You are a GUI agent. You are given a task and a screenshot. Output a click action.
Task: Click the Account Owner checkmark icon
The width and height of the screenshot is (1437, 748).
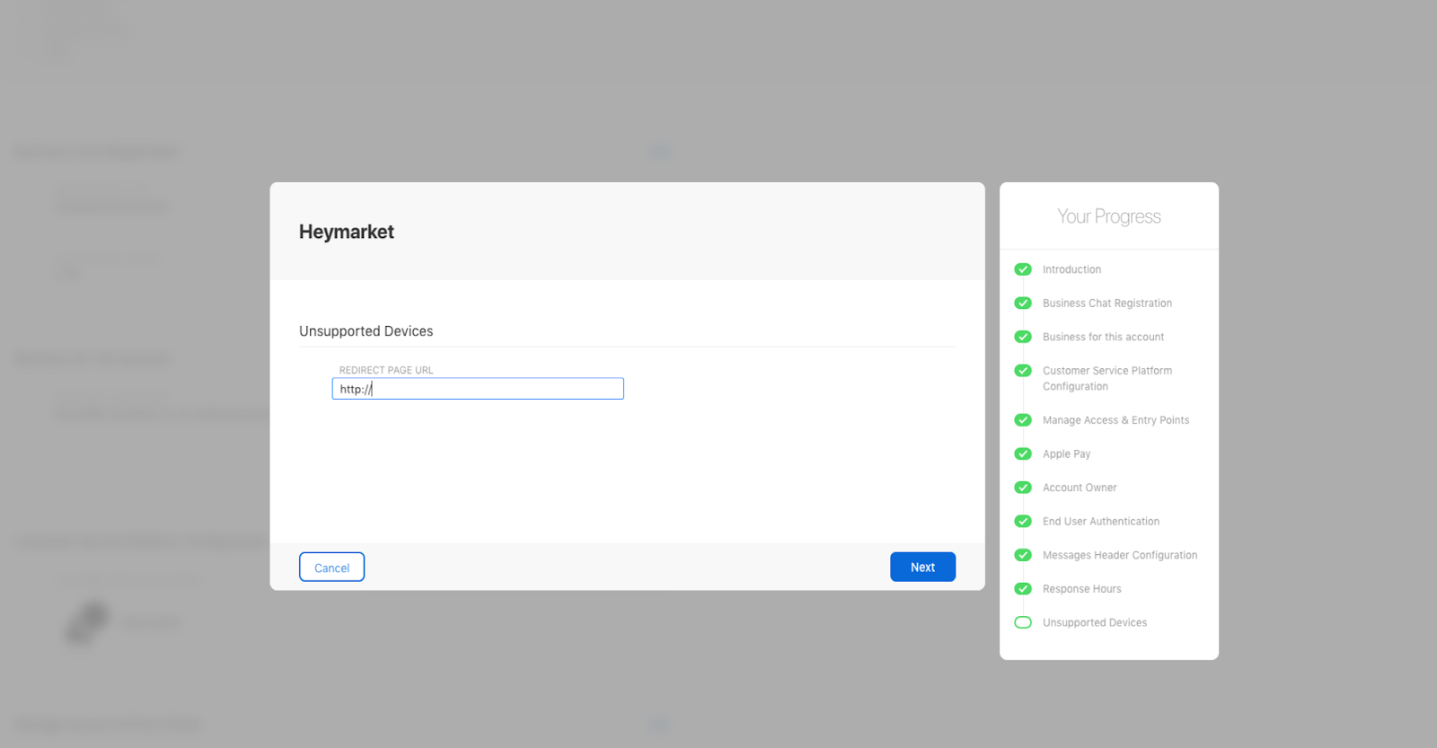point(1023,488)
